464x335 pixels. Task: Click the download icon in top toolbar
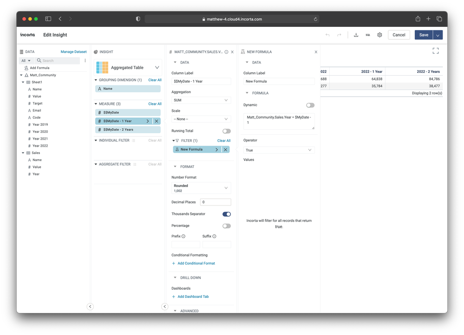[356, 35]
